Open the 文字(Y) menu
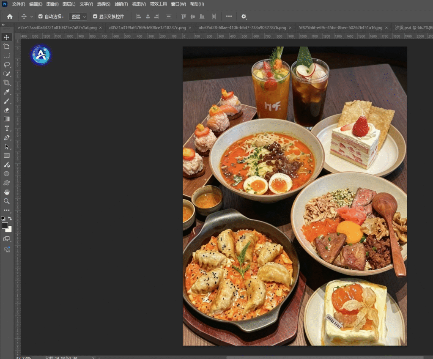This screenshot has height=359, width=433. point(86,4)
